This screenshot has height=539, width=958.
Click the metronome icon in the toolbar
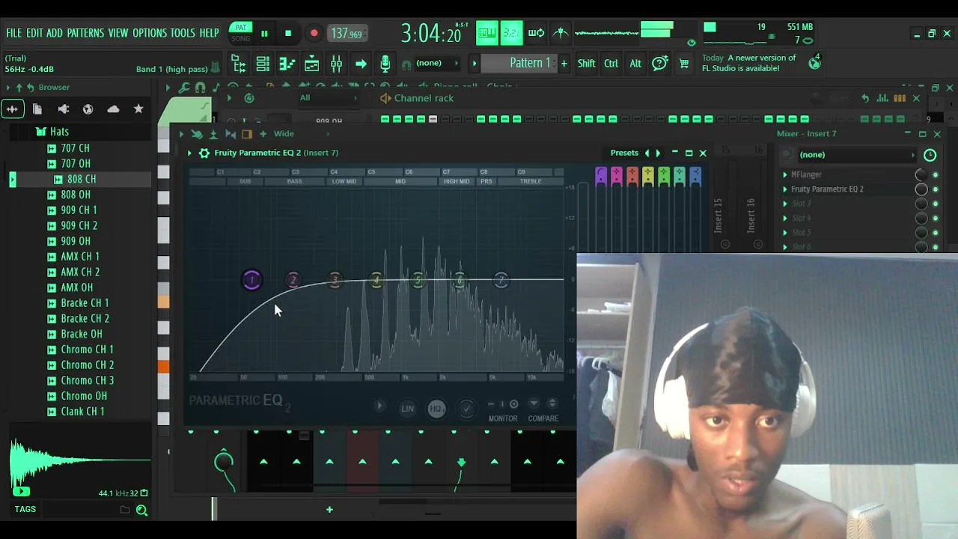pos(561,33)
